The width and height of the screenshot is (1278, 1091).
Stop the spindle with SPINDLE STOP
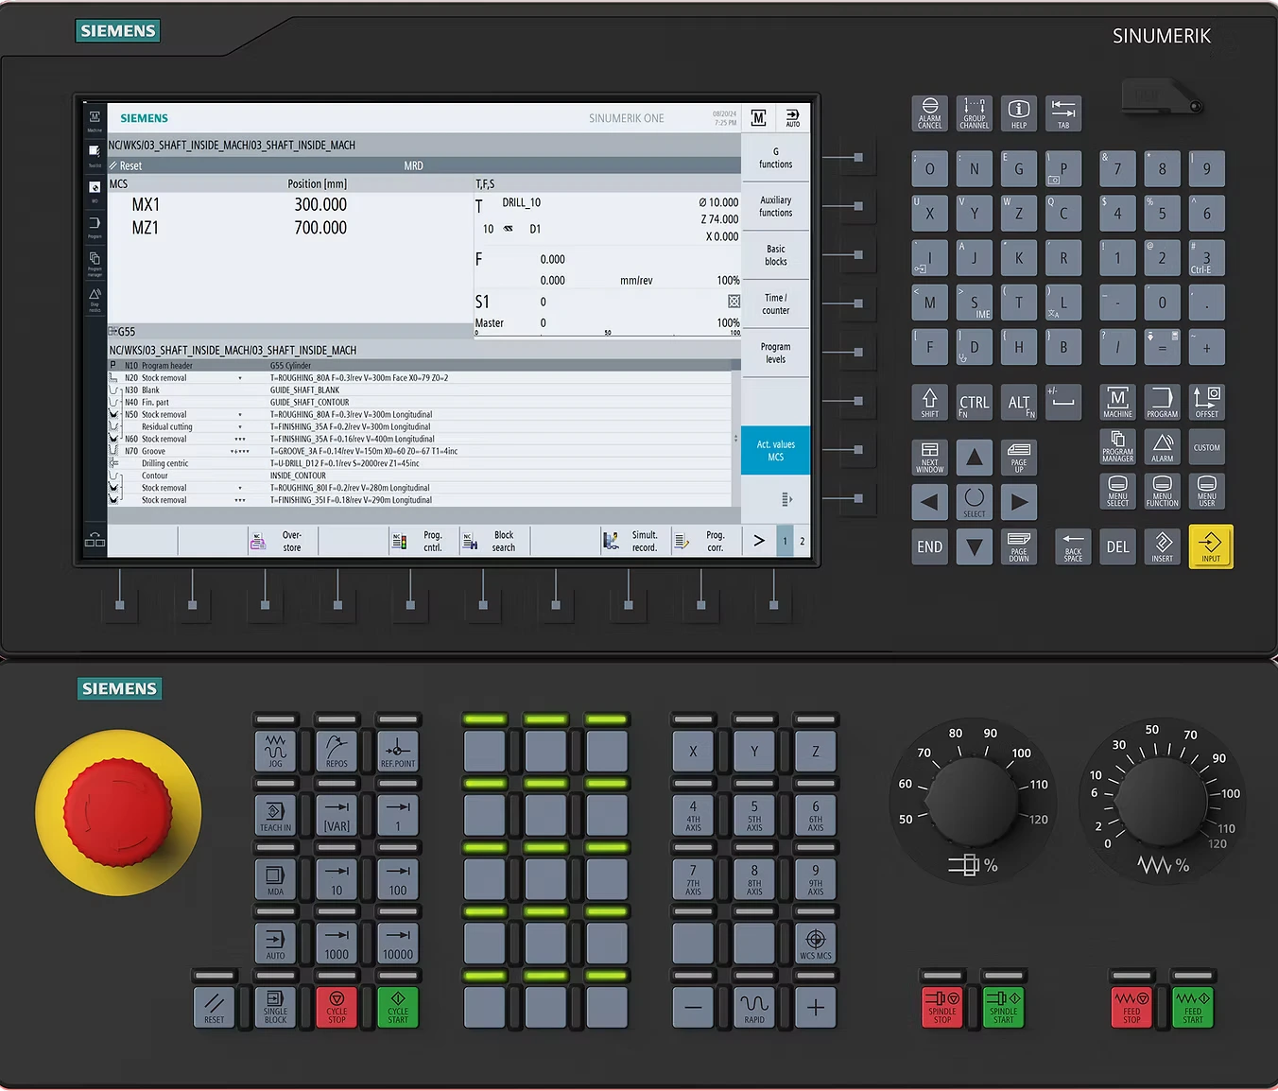[942, 1007]
